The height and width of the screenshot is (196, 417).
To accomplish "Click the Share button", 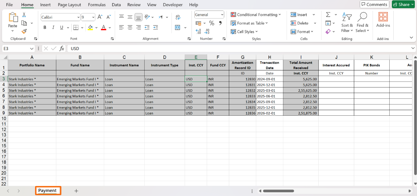I will click(x=403, y=4).
